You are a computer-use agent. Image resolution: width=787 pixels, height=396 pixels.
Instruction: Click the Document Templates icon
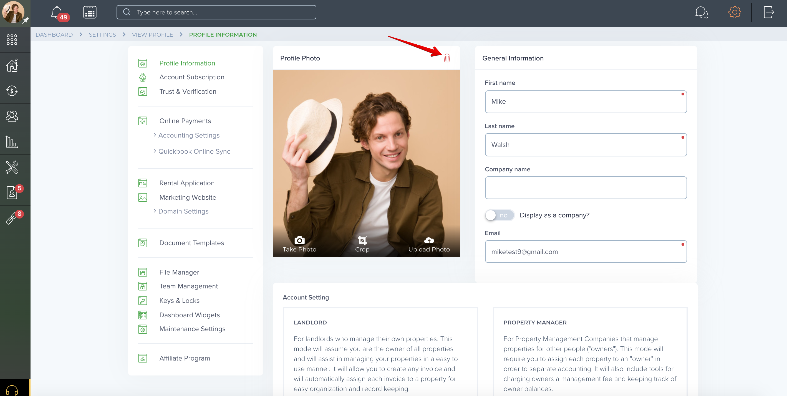pyautogui.click(x=143, y=243)
